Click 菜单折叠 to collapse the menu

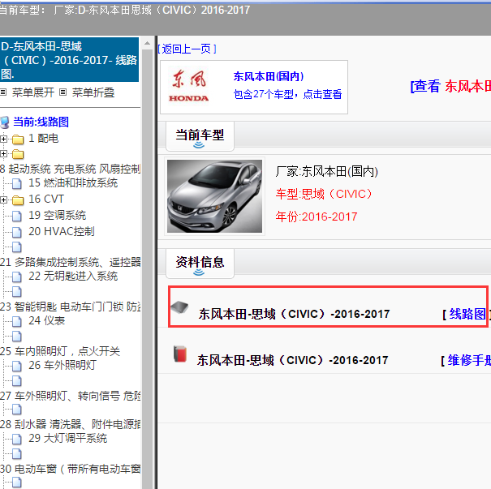(93, 92)
